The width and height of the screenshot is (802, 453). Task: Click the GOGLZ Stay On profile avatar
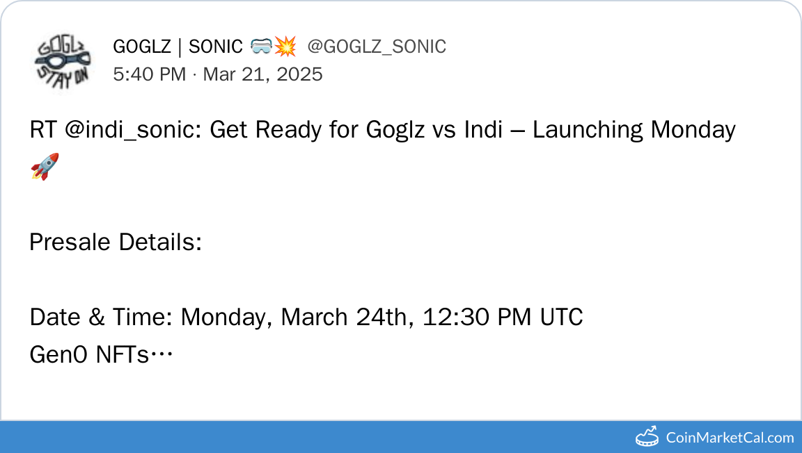point(63,60)
